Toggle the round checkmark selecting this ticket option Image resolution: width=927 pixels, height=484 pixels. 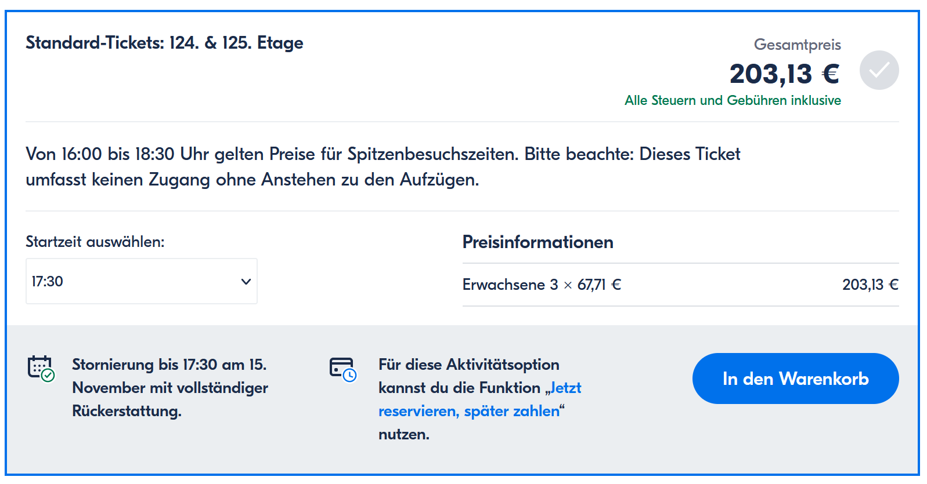[879, 70]
